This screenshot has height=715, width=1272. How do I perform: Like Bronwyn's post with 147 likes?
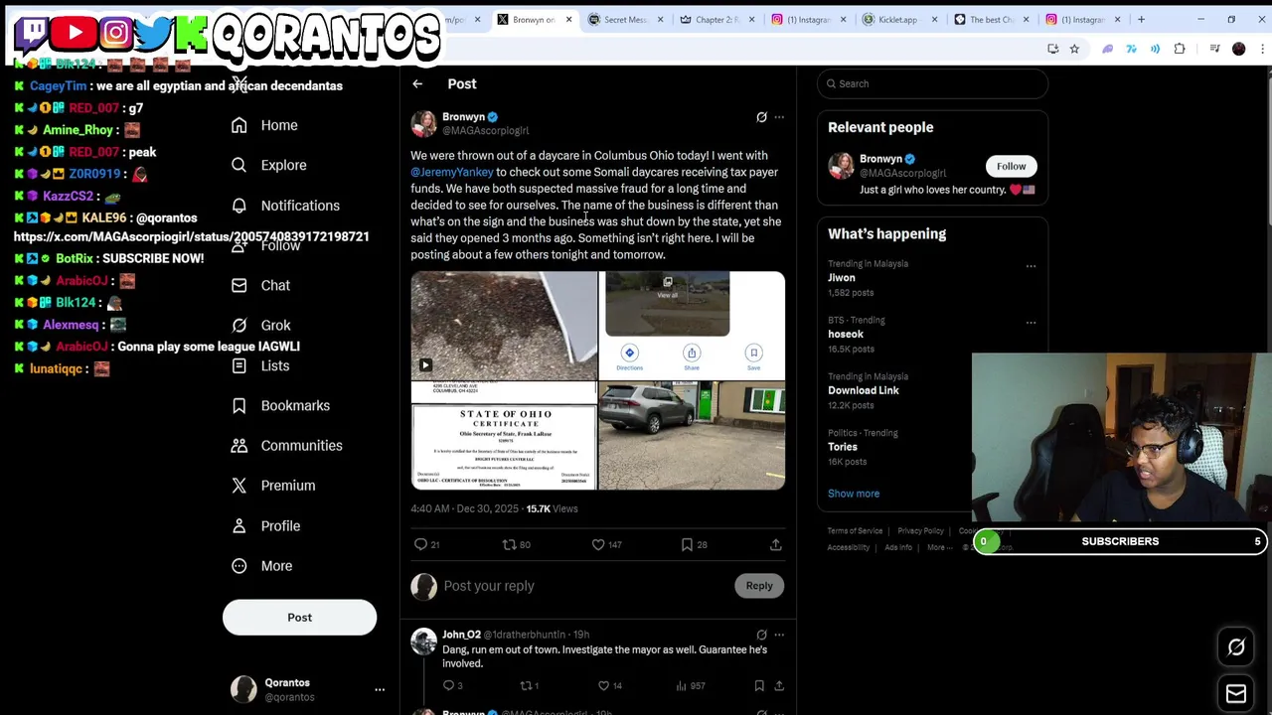coord(606,544)
